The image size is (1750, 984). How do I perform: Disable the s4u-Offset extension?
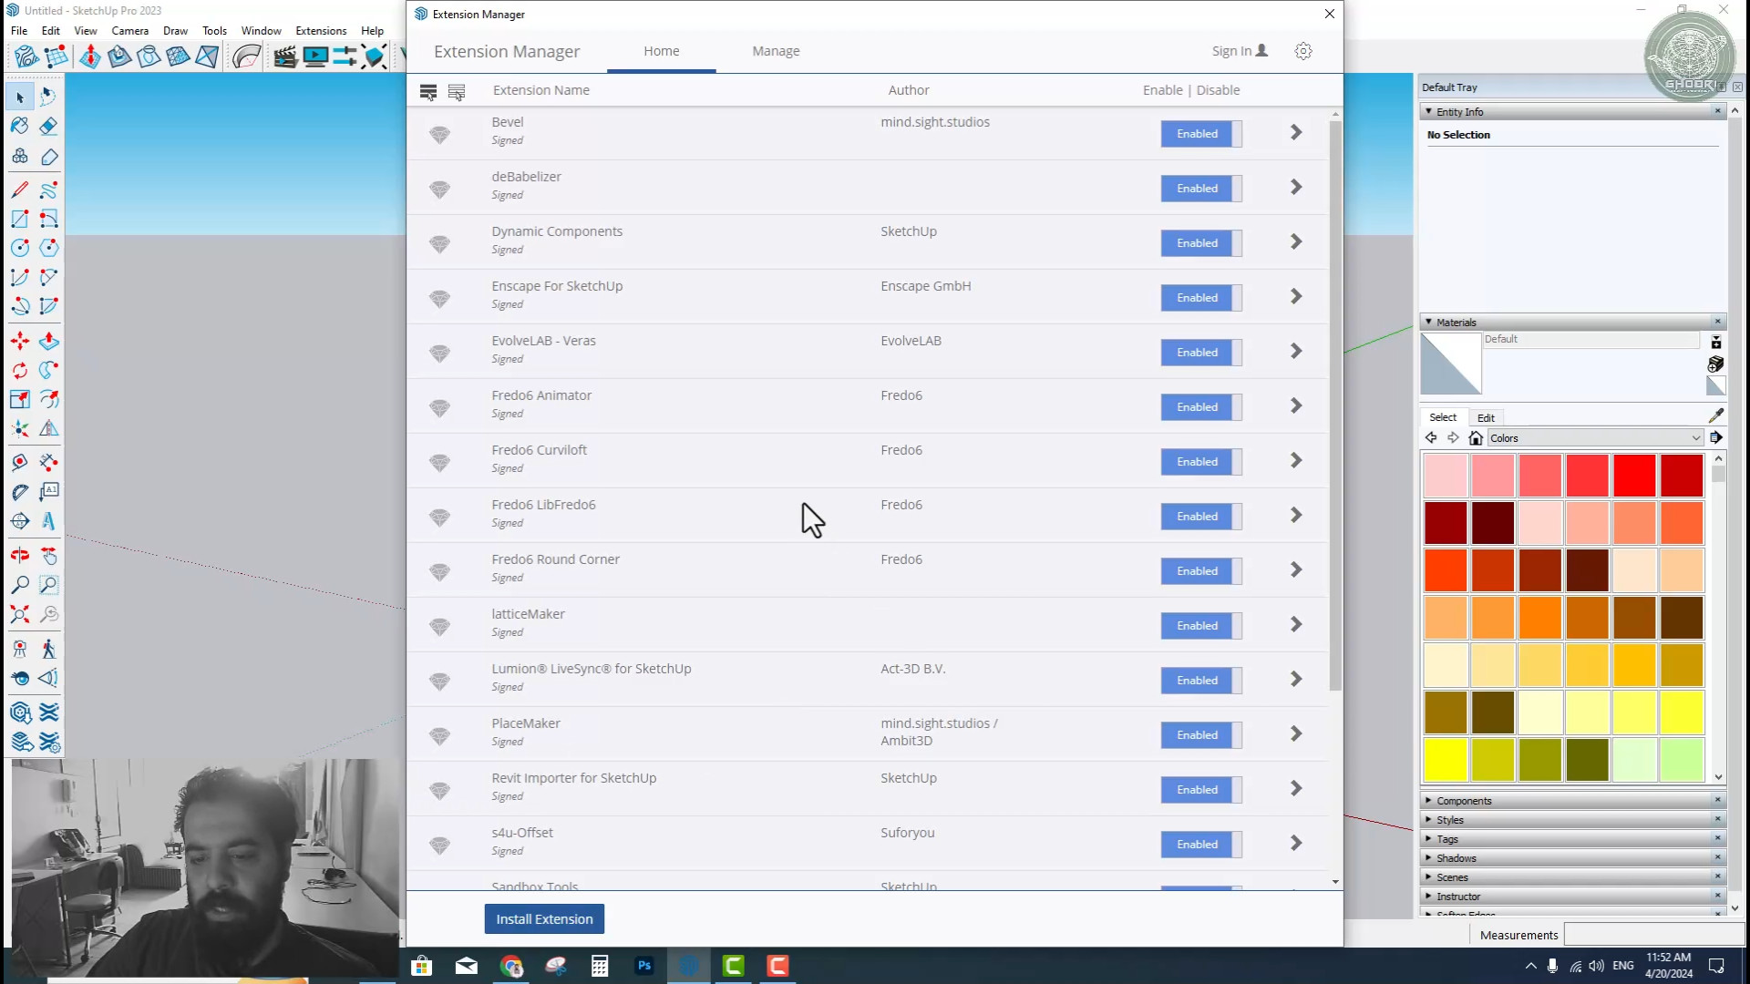[x=1201, y=845]
